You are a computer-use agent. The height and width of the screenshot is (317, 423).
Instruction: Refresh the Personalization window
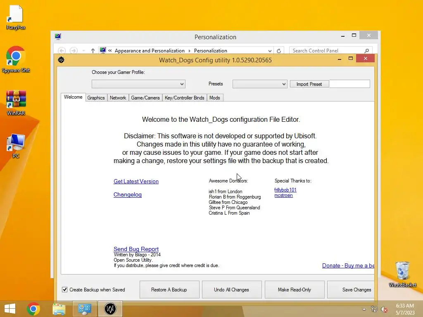tap(279, 51)
